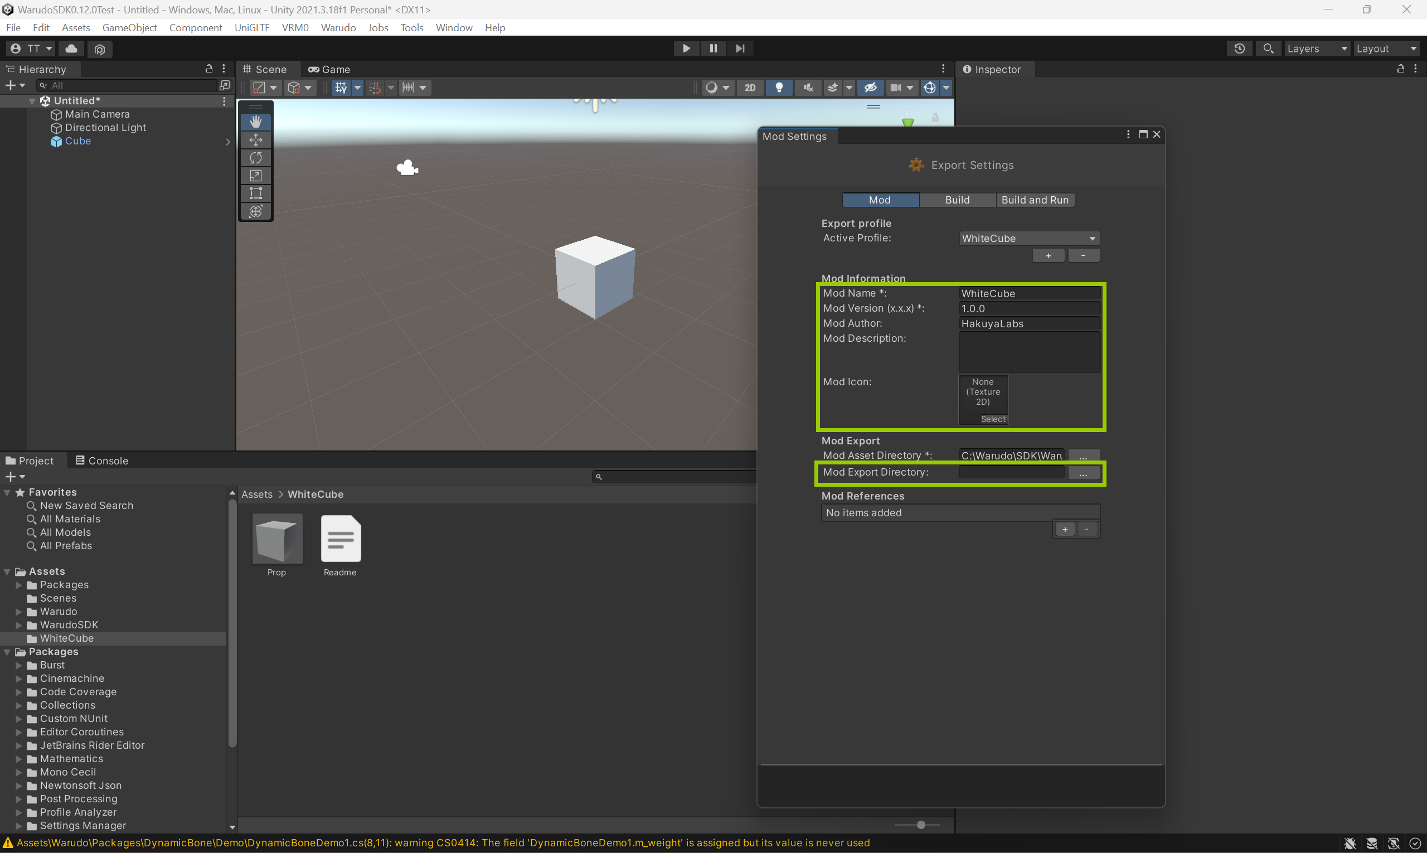Select the Rotate tool
This screenshot has width=1427, height=853.
point(256,157)
